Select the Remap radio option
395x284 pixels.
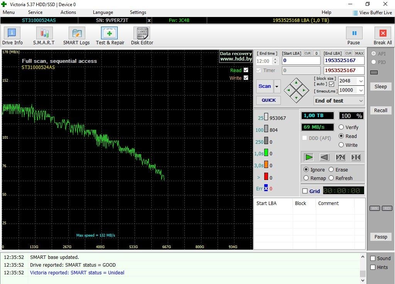tap(306, 178)
